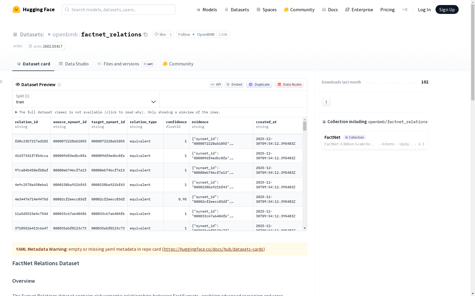The width and height of the screenshot is (475, 296).
Task: Select the cell 41d37341f7fb4cca
Action: [x=31, y=156]
